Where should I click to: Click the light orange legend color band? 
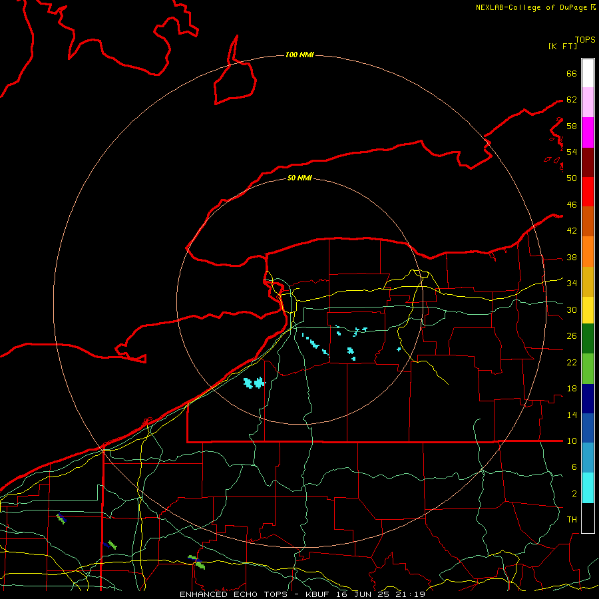point(588,252)
